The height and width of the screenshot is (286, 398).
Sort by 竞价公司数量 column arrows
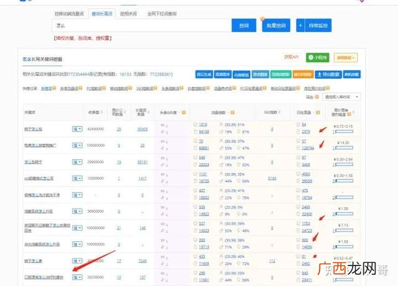125,112
